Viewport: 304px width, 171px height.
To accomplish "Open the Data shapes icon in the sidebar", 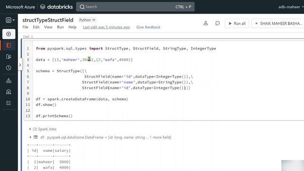I will [9, 80].
